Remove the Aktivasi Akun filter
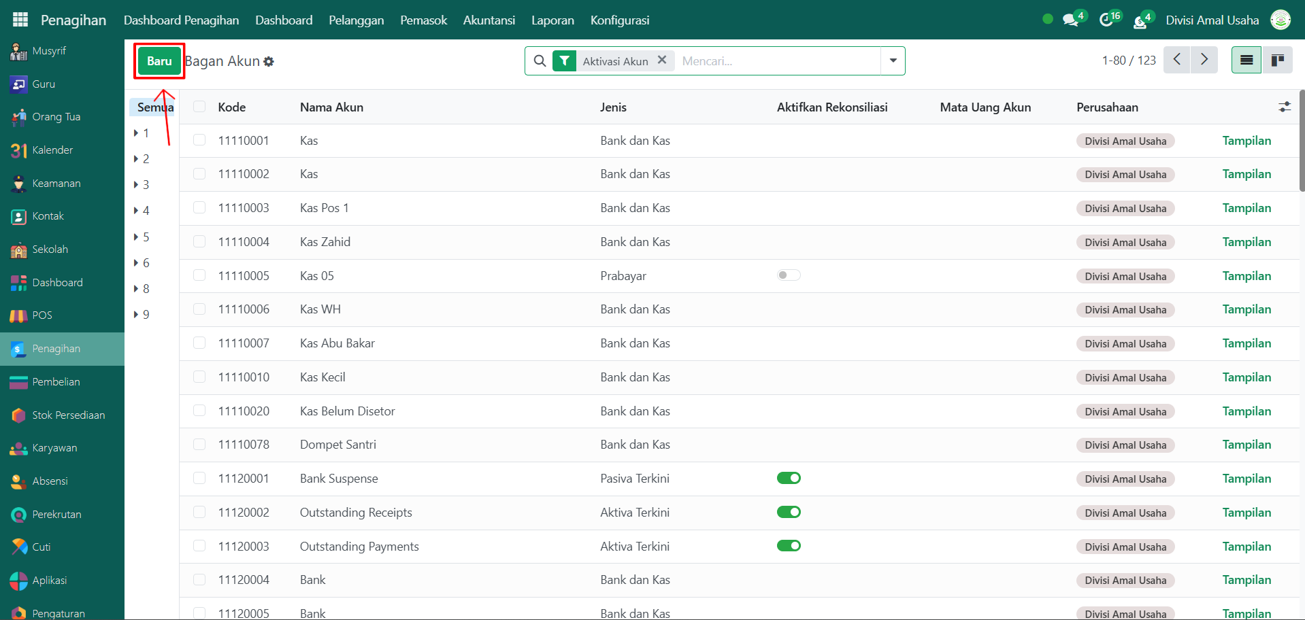The height and width of the screenshot is (620, 1305). coord(661,61)
